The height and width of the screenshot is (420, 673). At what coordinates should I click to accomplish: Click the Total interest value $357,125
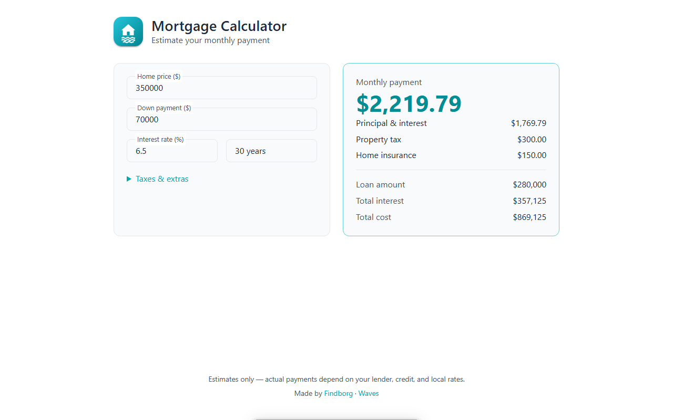[x=529, y=201]
